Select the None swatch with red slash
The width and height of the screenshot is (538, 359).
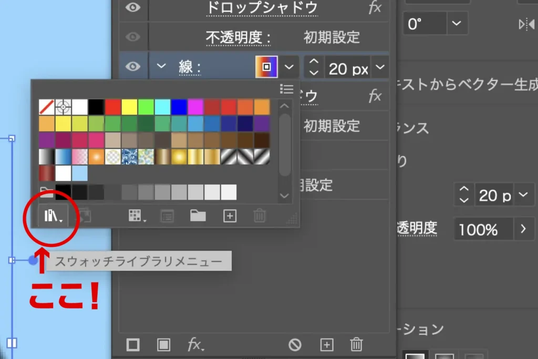coord(47,107)
